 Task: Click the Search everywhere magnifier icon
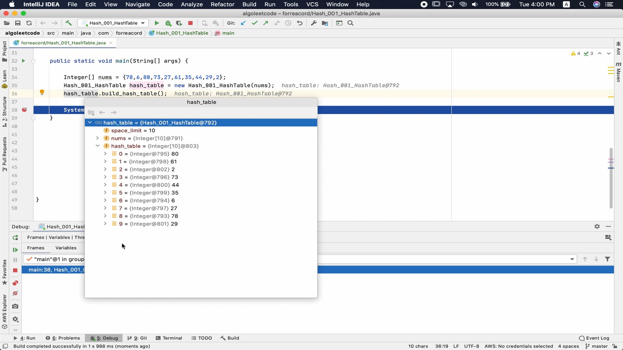click(x=350, y=23)
